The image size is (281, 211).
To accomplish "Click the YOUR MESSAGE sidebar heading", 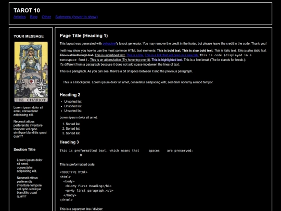I will [29, 36].
